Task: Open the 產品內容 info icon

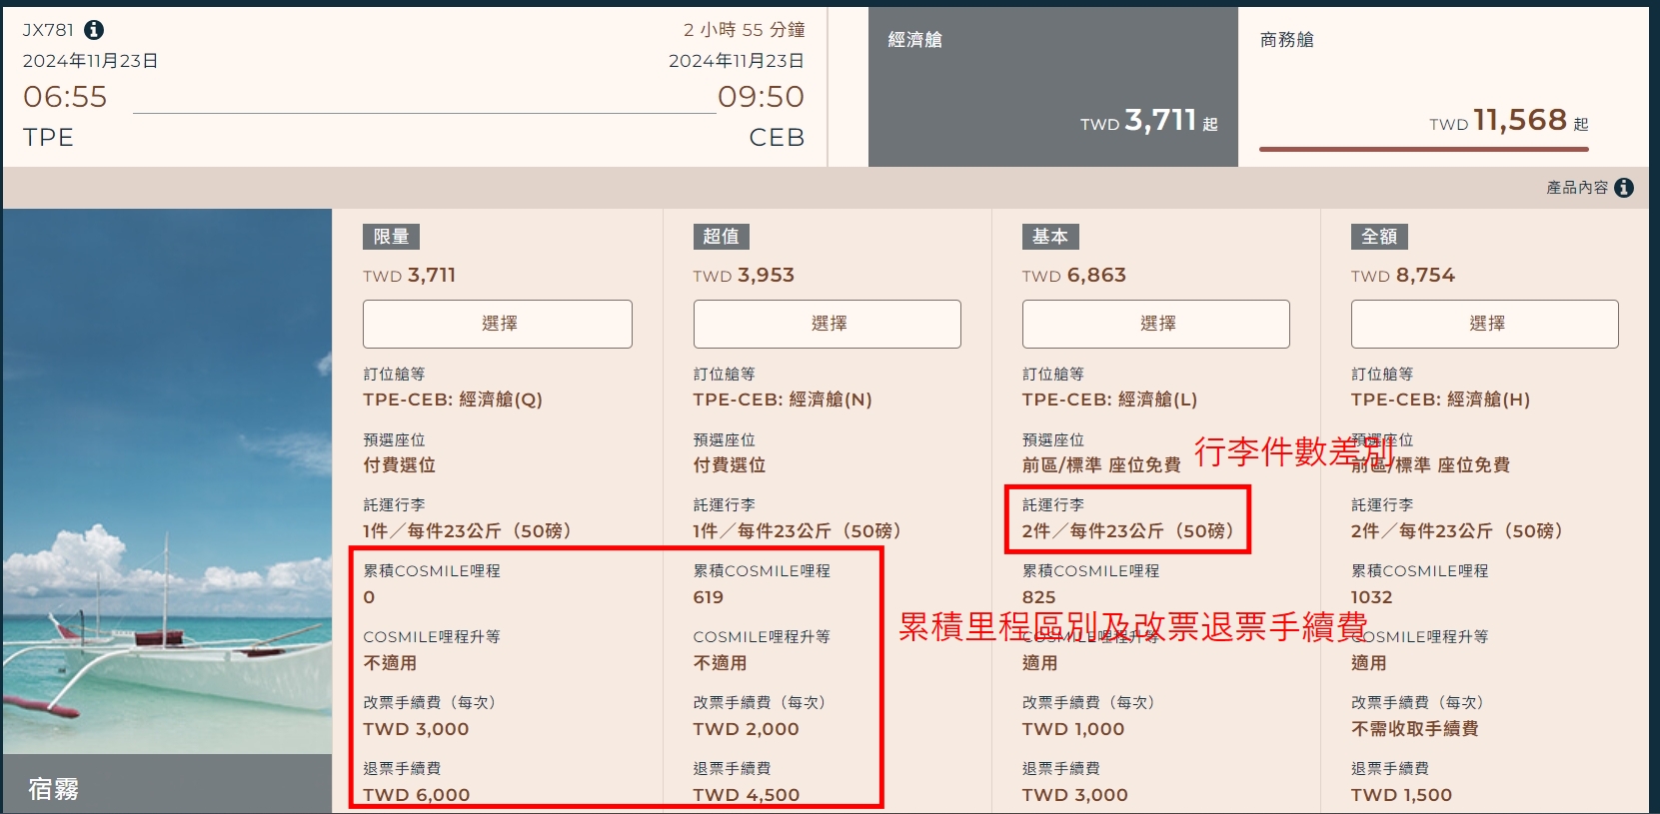Action: pos(1624,188)
